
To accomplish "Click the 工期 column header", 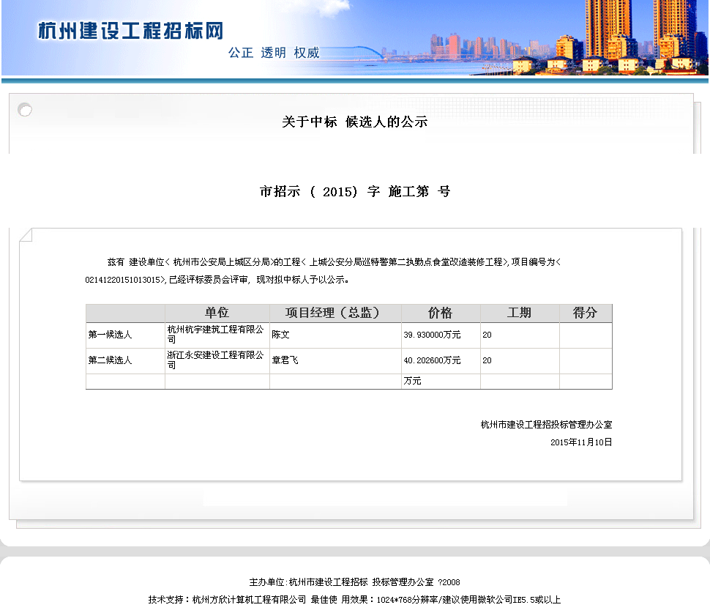I will 520,313.
